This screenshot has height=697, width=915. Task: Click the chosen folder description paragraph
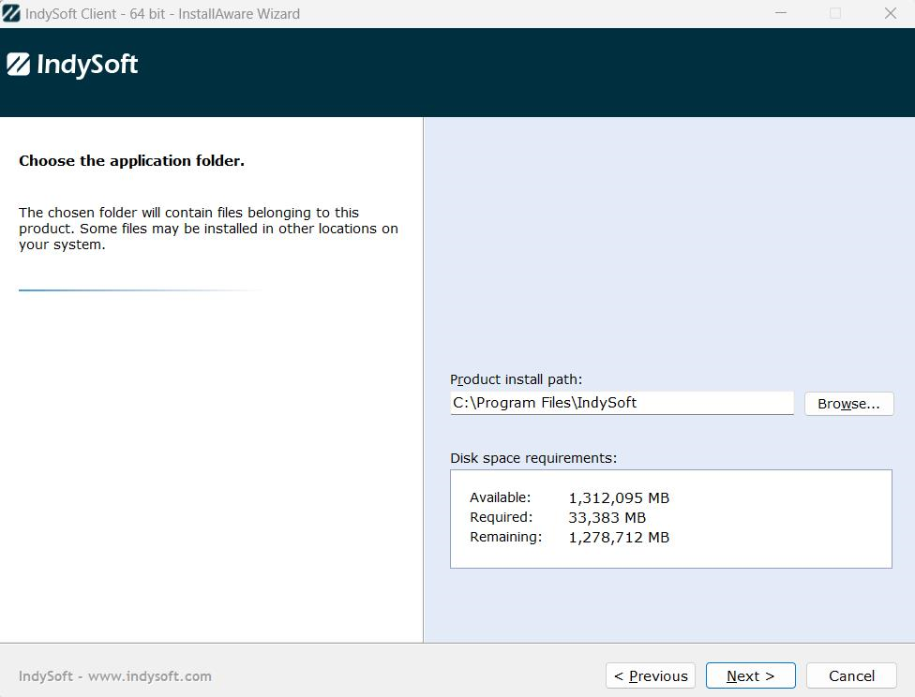(x=208, y=229)
